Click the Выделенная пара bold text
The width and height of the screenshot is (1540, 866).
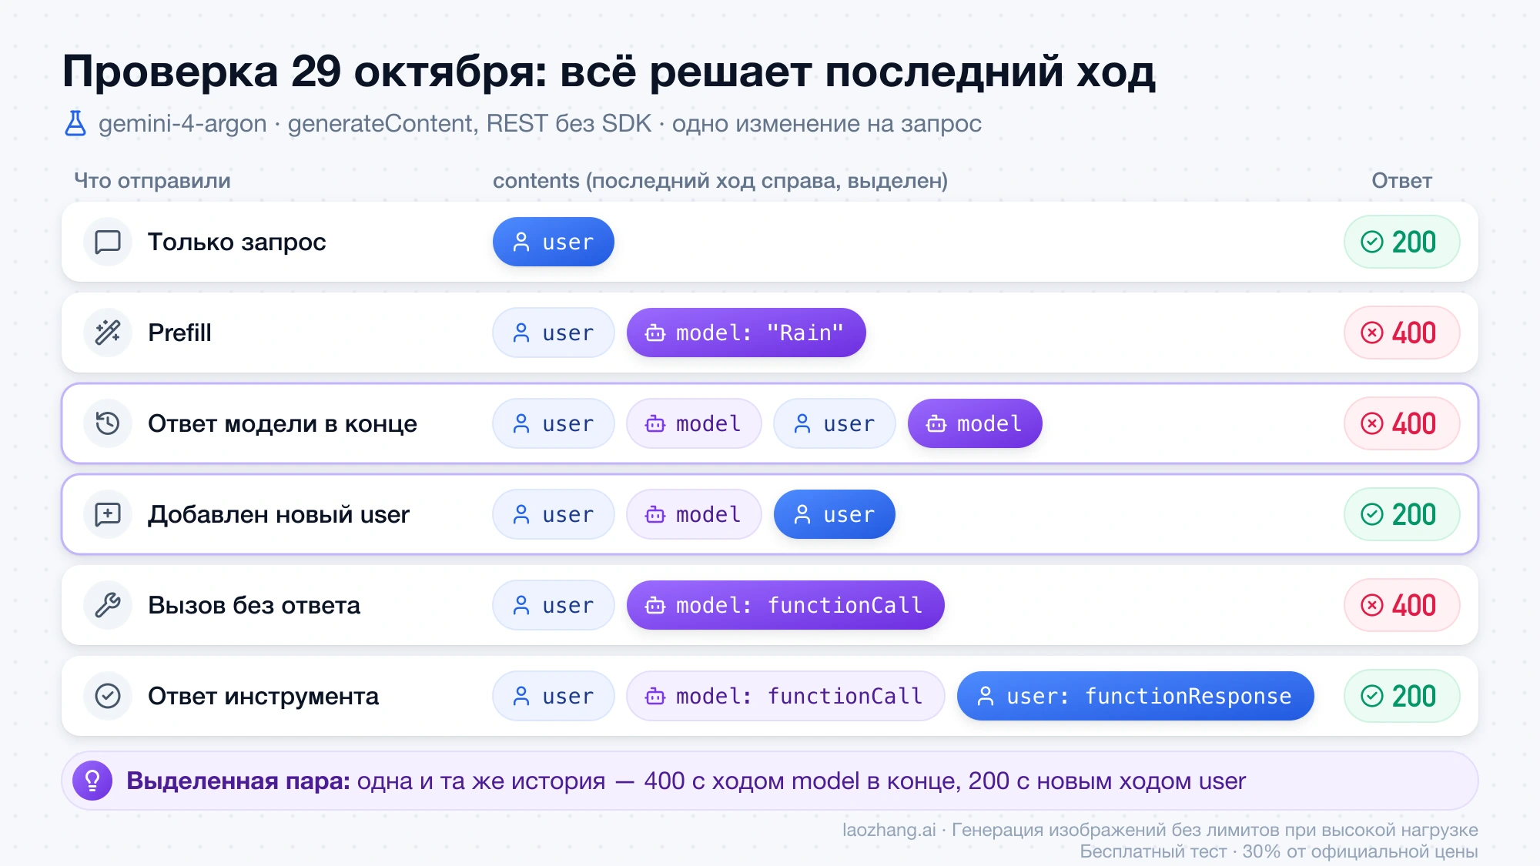[238, 781]
